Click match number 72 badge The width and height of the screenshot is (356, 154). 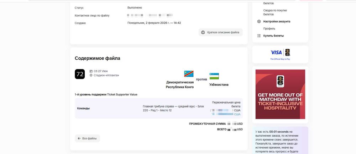[80, 74]
